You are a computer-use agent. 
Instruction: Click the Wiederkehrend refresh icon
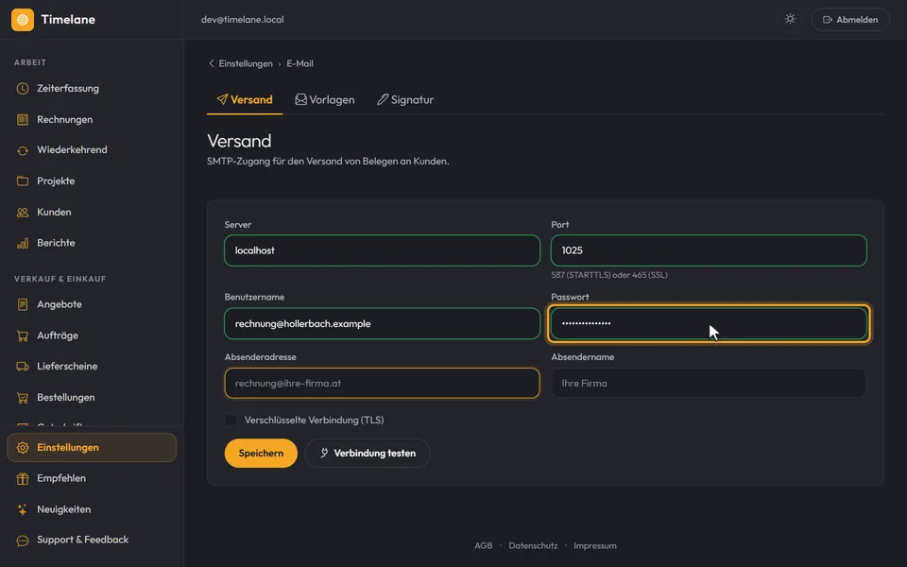click(23, 150)
